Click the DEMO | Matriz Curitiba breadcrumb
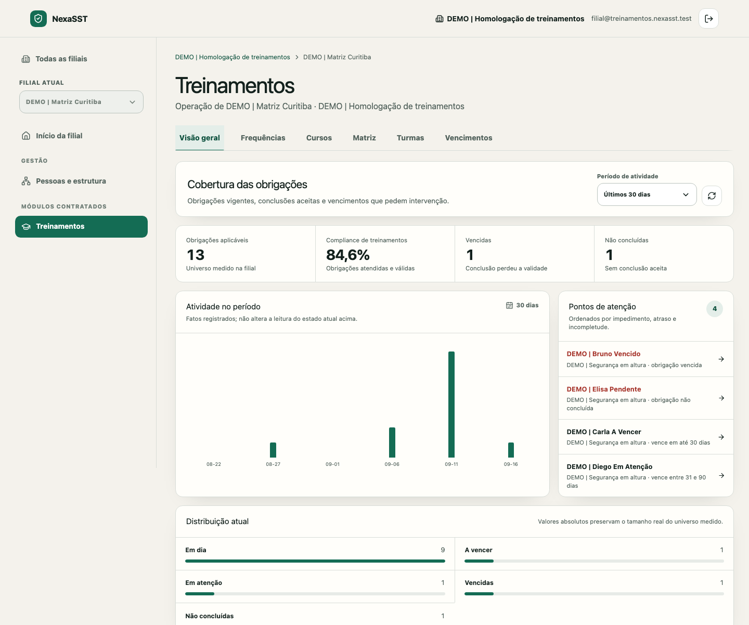Screen dimensions: 749x625 coord(337,57)
